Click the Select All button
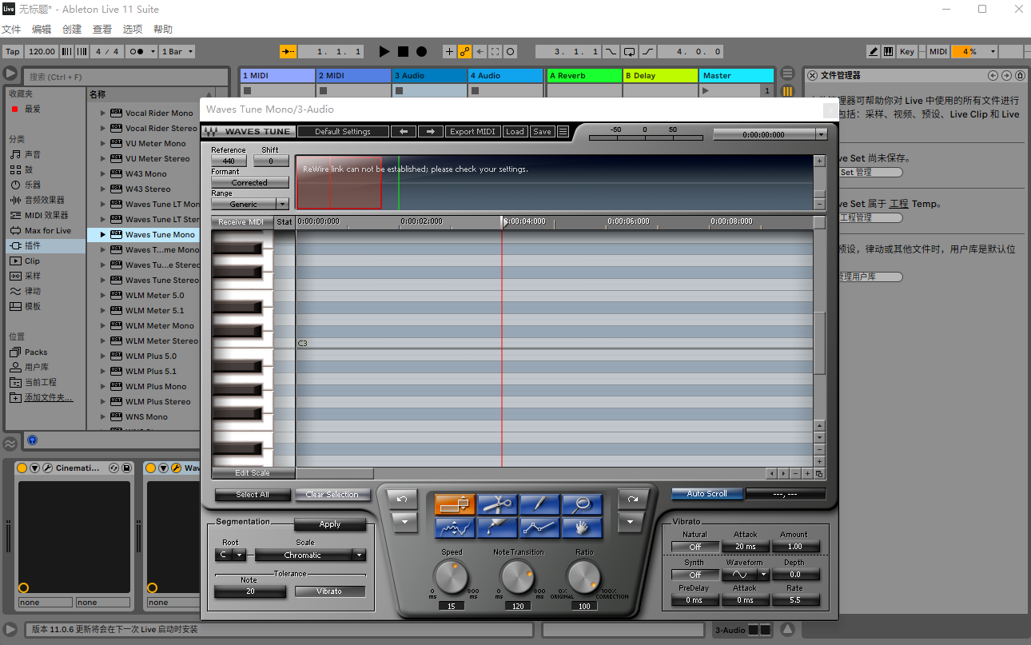 (253, 495)
